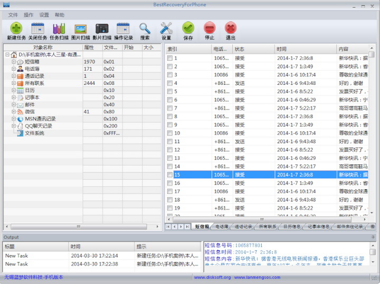The height and width of the screenshot is (284, 380).
Task: Select the 记事本 notepad icon
Action: point(20,97)
